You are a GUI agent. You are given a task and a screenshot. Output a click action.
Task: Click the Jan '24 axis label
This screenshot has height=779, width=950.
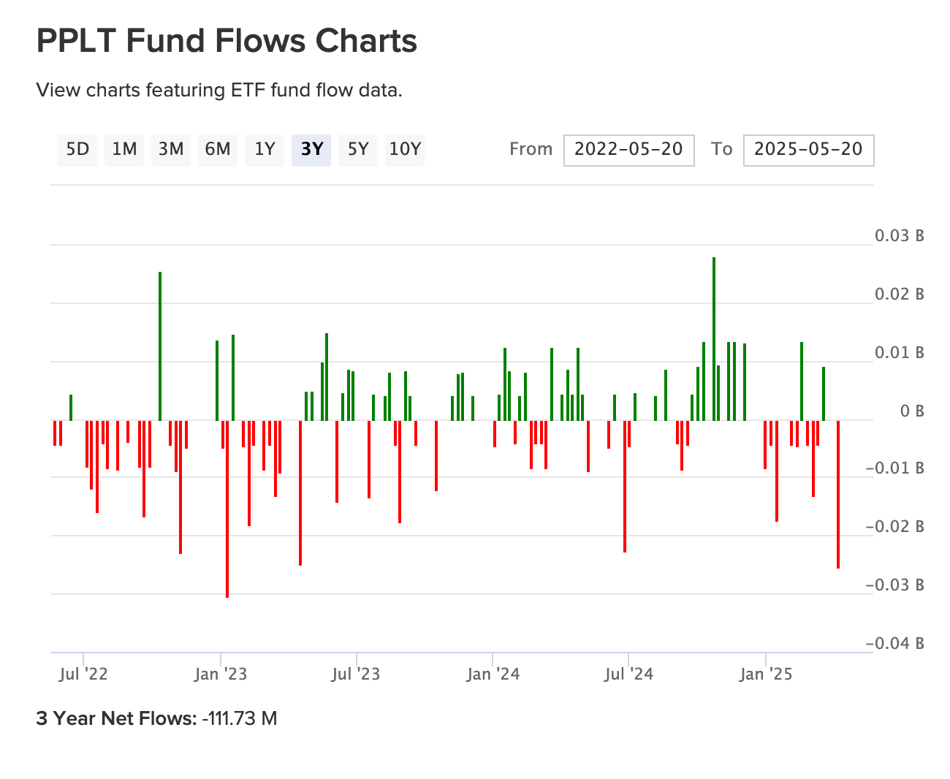(493, 674)
